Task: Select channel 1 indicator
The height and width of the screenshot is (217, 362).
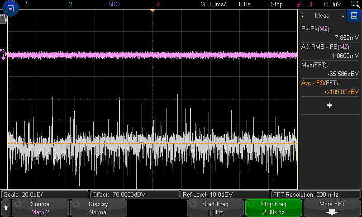Action: pos(27,4)
